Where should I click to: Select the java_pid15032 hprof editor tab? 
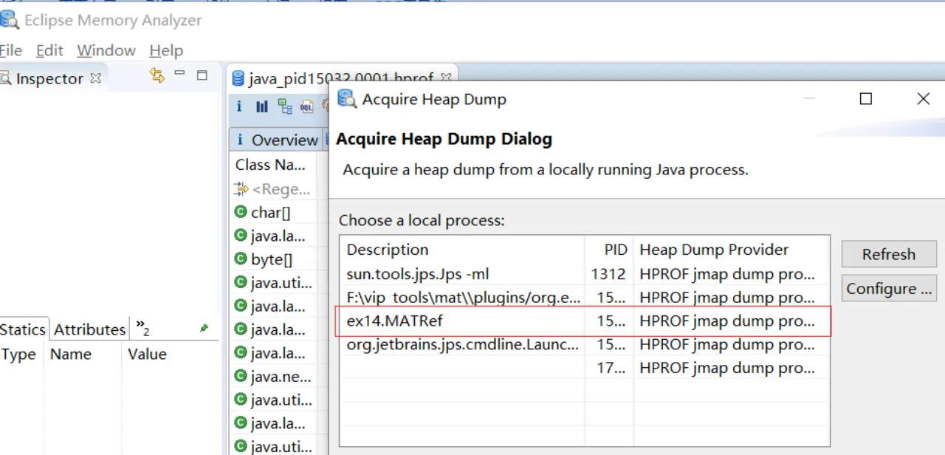click(x=342, y=78)
